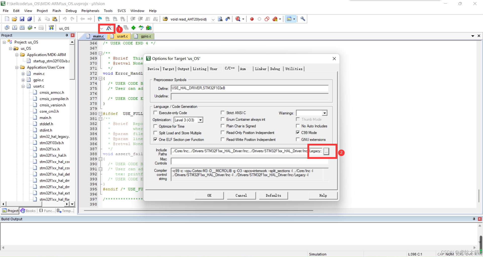Disable C99 Mode checkbox

tap(298, 132)
